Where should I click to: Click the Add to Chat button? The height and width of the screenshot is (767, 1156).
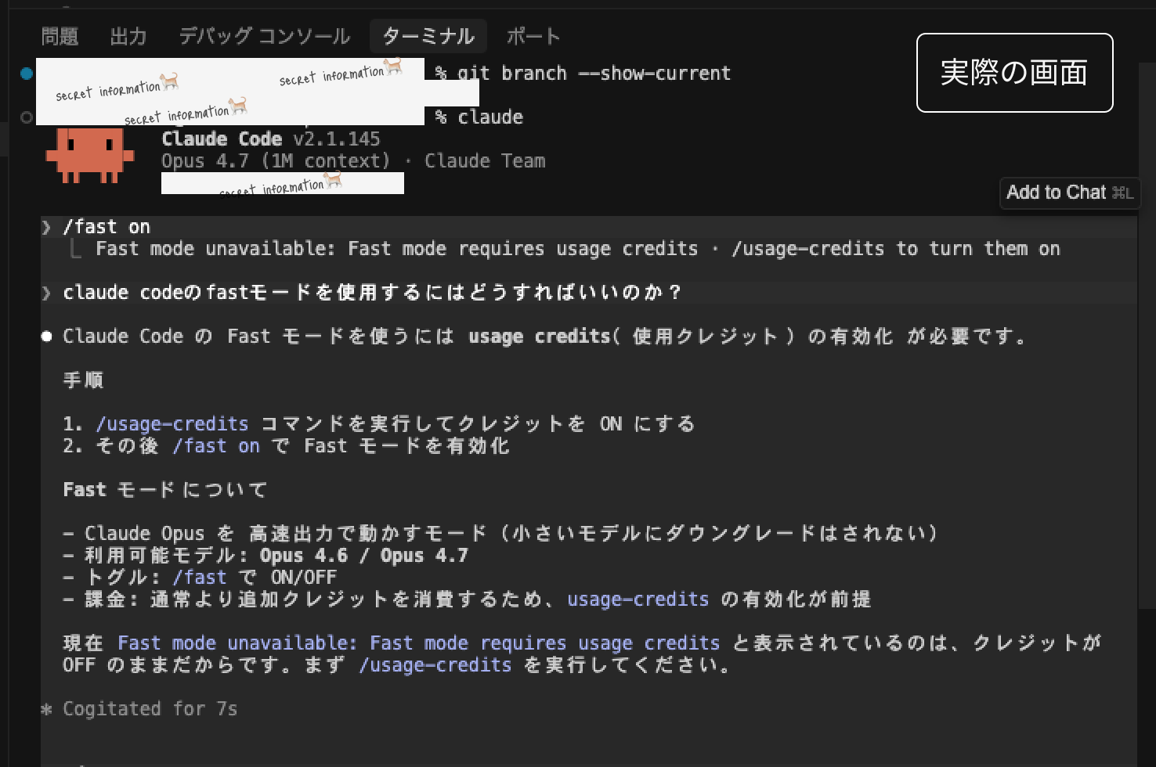pyautogui.click(x=1070, y=193)
